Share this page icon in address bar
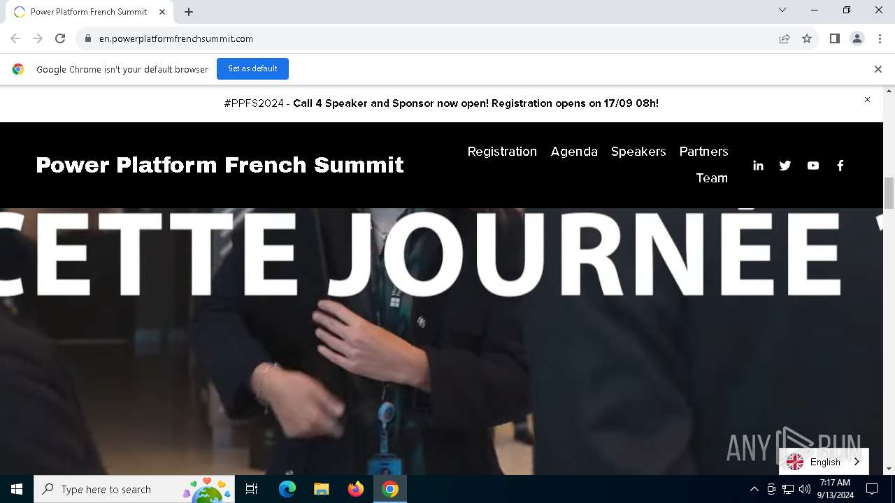The image size is (895, 503). (785, 38)
